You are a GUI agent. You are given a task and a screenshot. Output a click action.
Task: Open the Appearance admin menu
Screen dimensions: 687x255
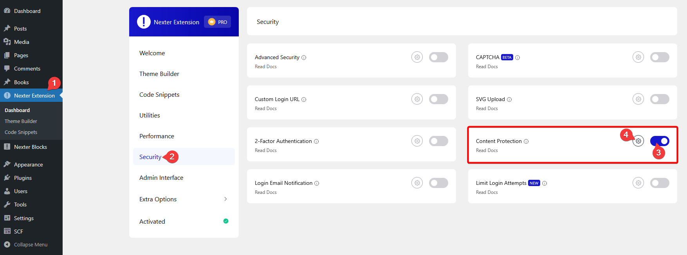28,165
